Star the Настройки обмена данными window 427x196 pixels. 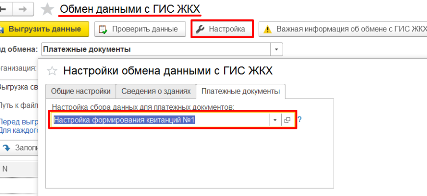pos(52,71)
